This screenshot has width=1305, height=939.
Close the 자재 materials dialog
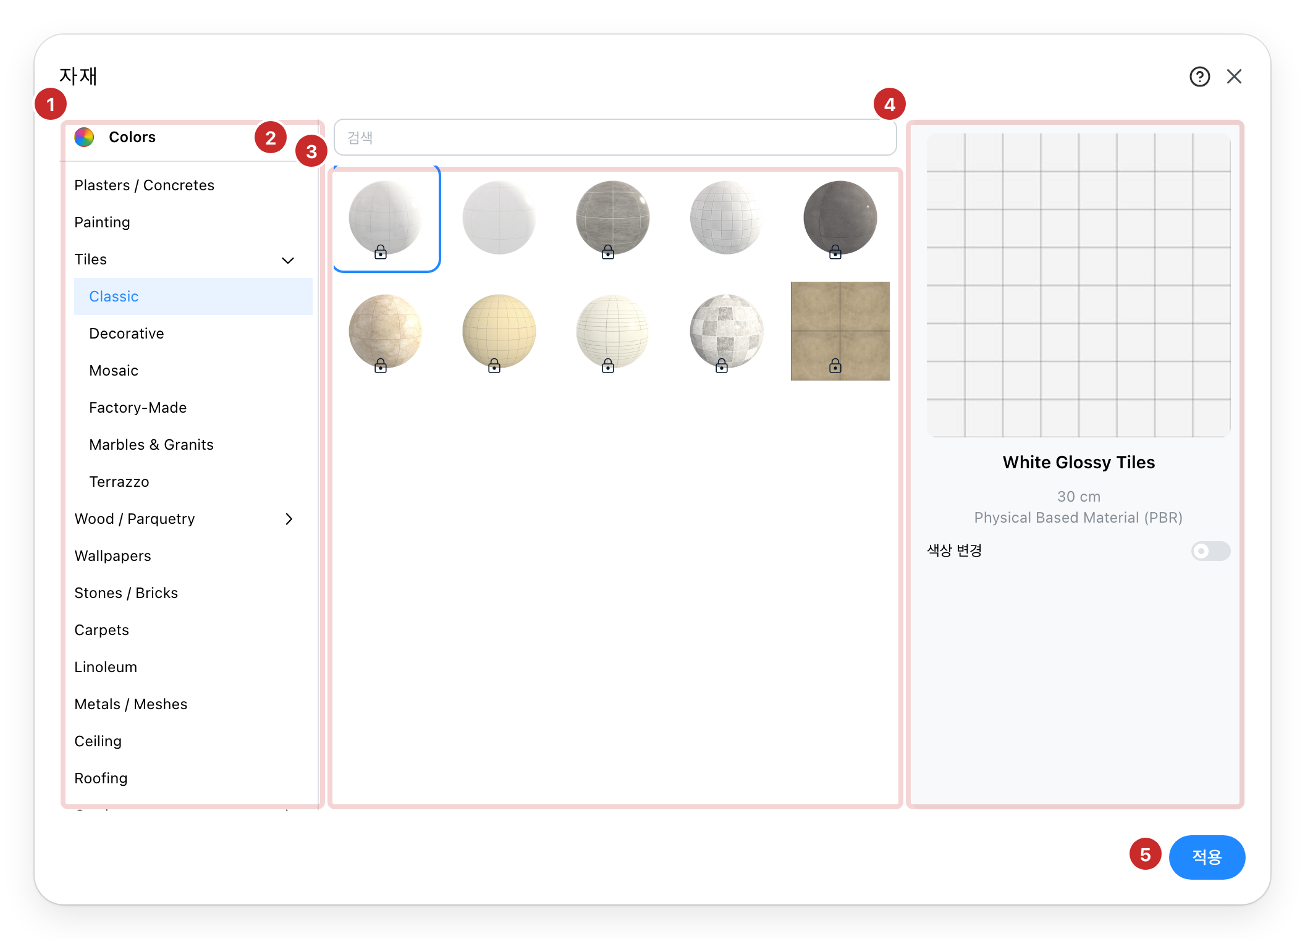[1234, 77]
